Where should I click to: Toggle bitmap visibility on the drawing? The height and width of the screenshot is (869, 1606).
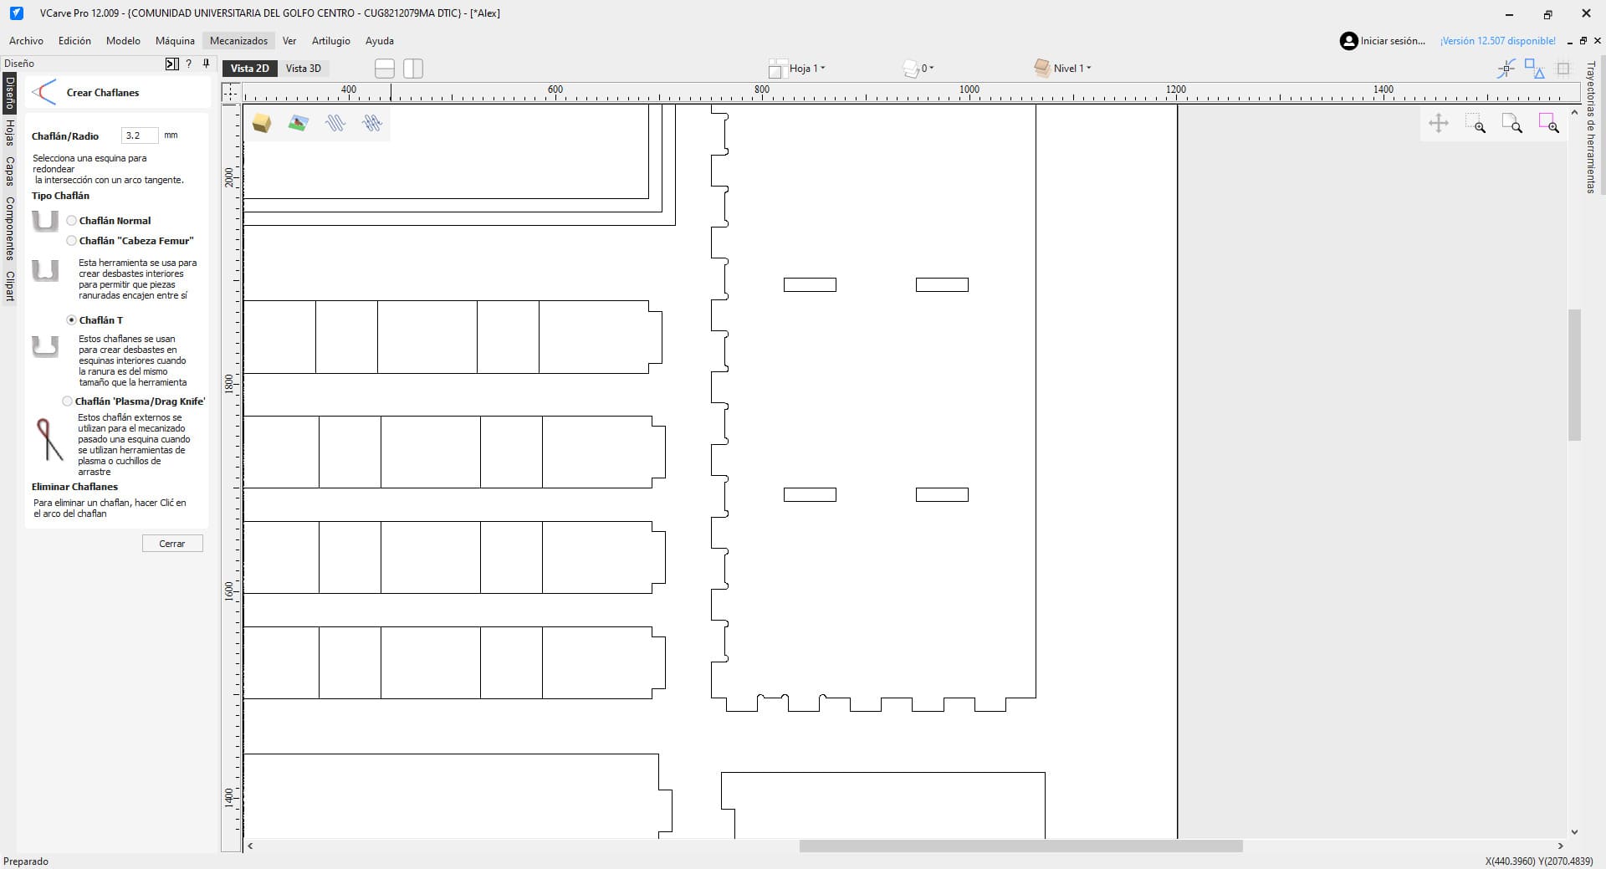point(298,123)
